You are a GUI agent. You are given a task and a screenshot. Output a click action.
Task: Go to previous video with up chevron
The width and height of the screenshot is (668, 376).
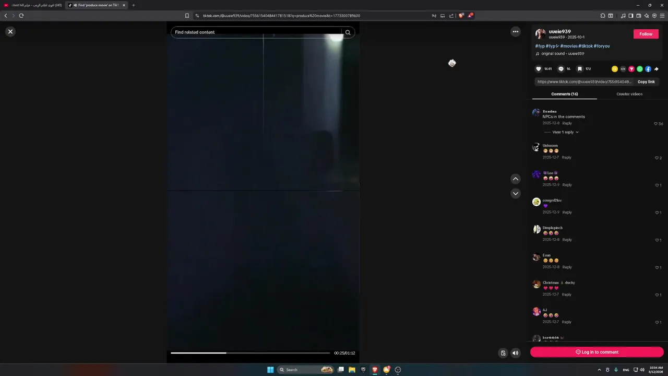516,179
